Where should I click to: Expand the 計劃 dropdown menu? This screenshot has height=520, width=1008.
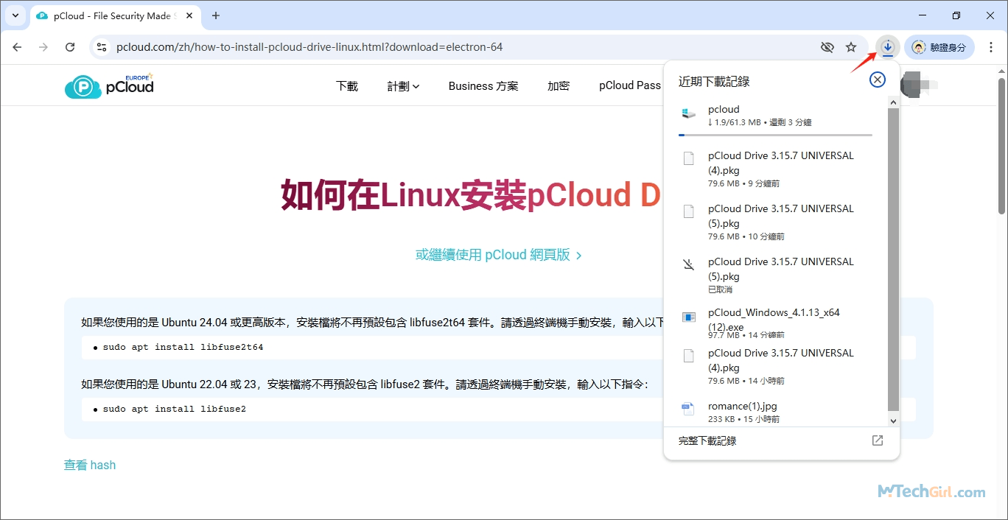click(403, 86)
